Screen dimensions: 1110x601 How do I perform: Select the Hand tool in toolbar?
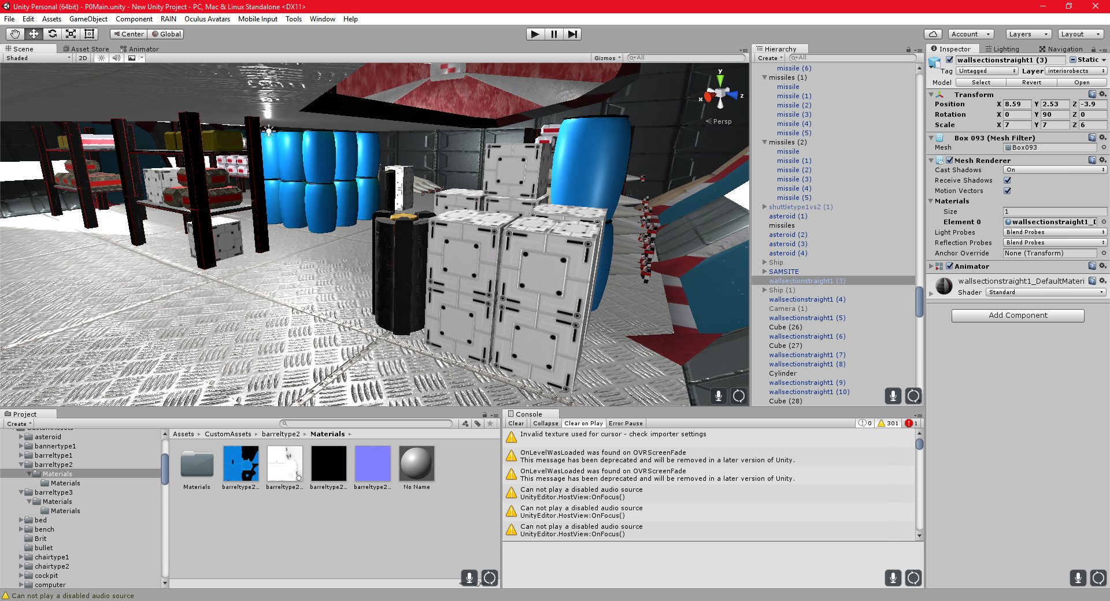tap(15, 34)
